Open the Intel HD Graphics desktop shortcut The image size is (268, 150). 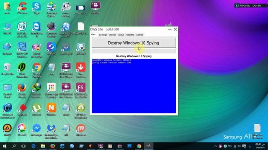[22, 50]
